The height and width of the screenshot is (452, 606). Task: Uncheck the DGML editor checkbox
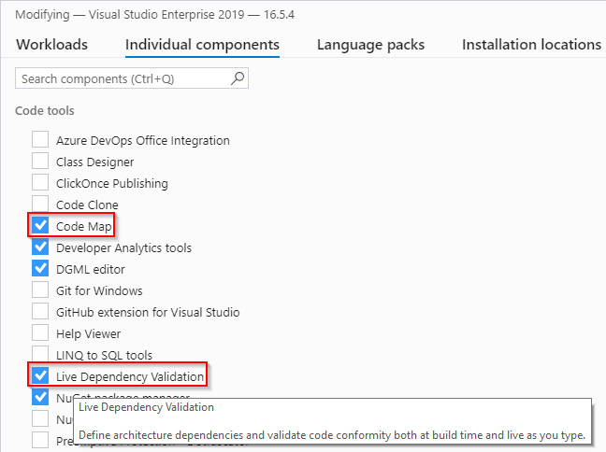40,268
